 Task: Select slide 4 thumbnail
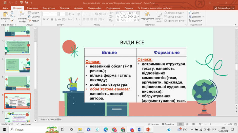tap(17, 65)
